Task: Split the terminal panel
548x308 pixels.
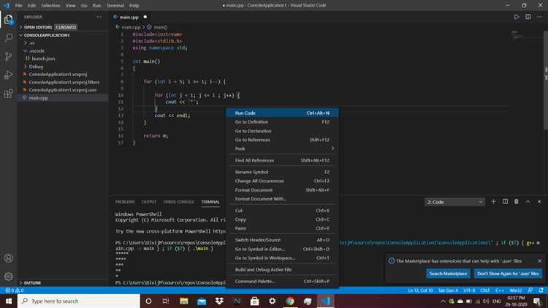Action: tap(505, 202)
